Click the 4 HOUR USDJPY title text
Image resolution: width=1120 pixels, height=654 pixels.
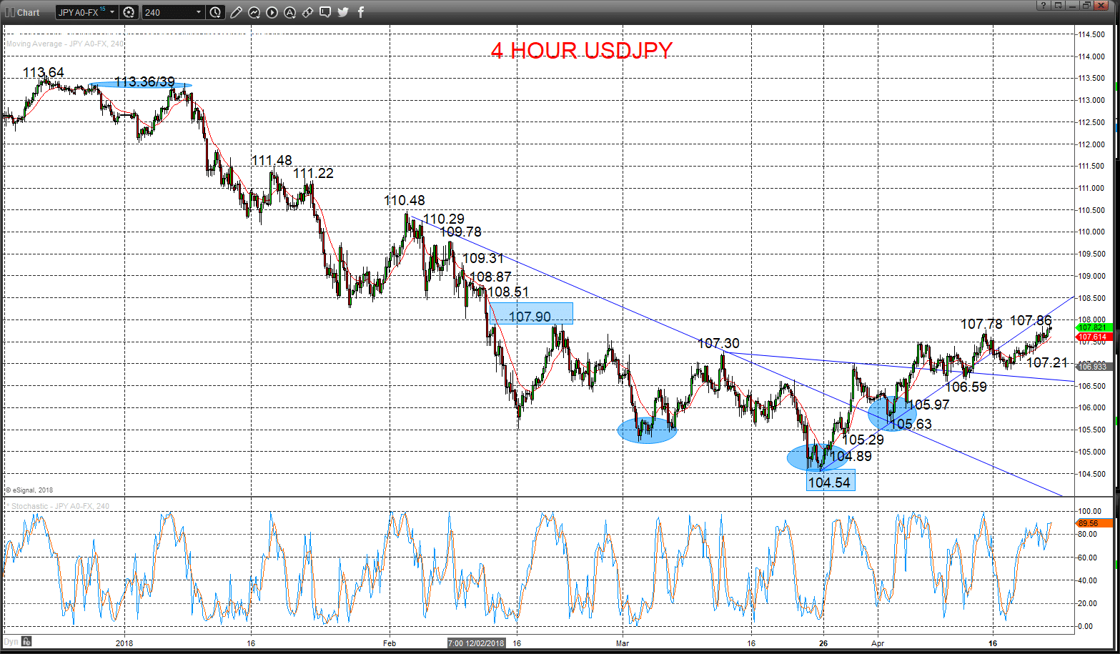[x=581, y=50]
